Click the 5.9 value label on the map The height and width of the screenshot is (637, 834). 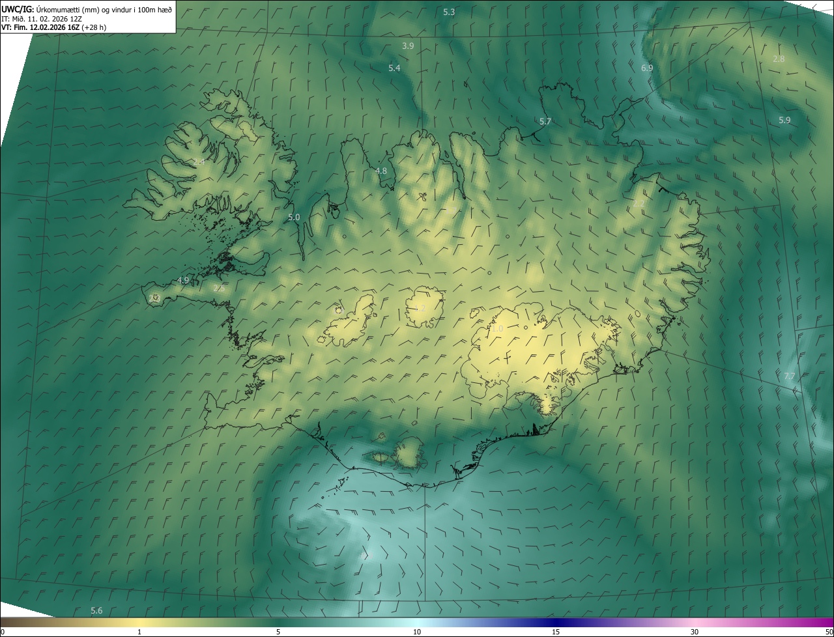point(784,120)
